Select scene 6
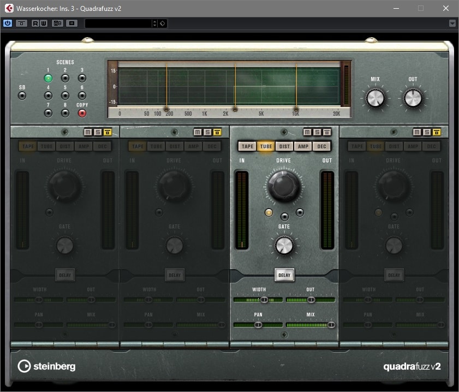This screenshot has width=459, height=392. tap(82, 96)
